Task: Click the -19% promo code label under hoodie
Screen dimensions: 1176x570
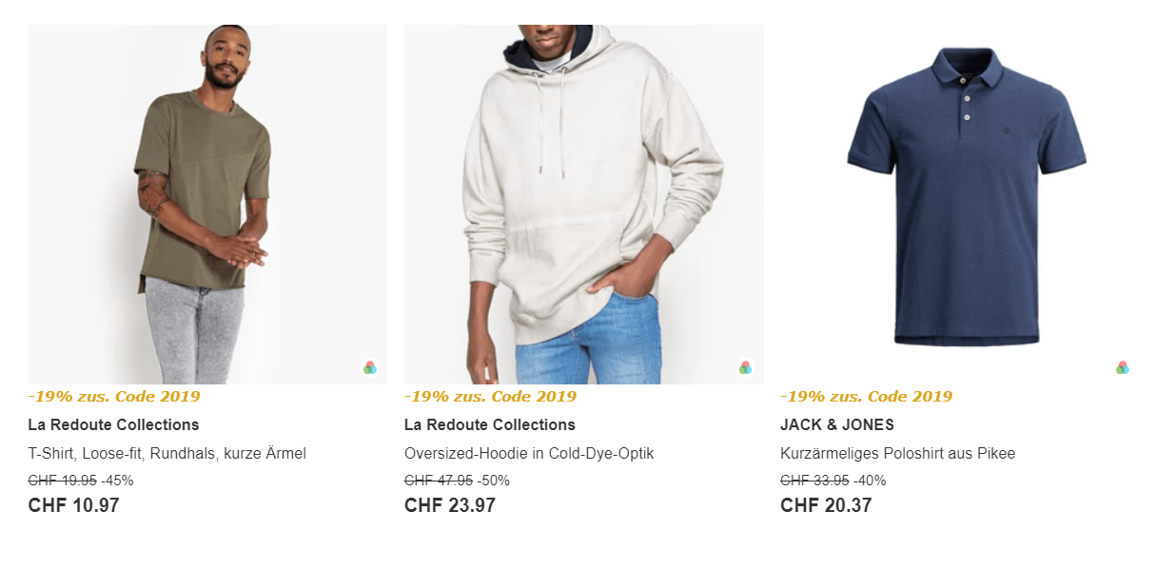Action: [490, 396]
